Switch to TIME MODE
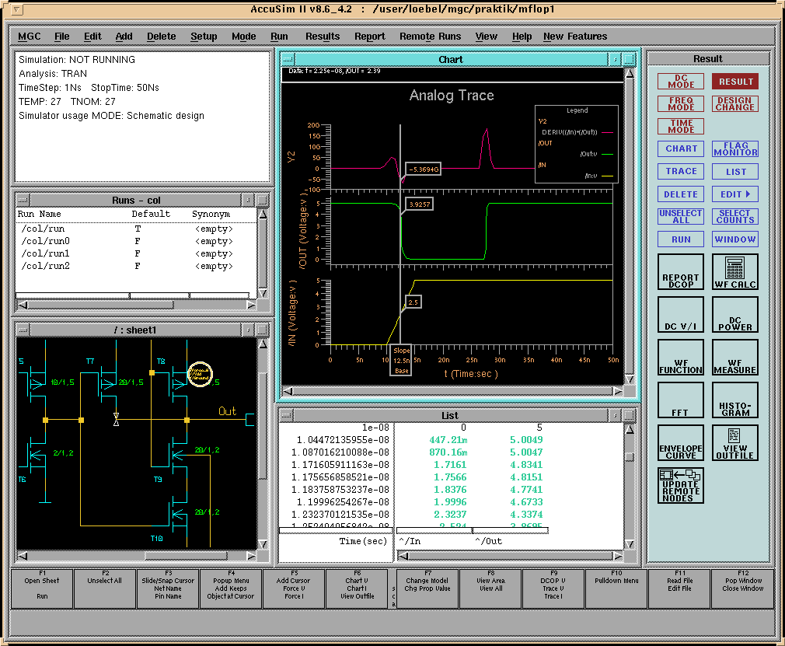Viewport: 785px width, 646px height. tap(680, 126)
